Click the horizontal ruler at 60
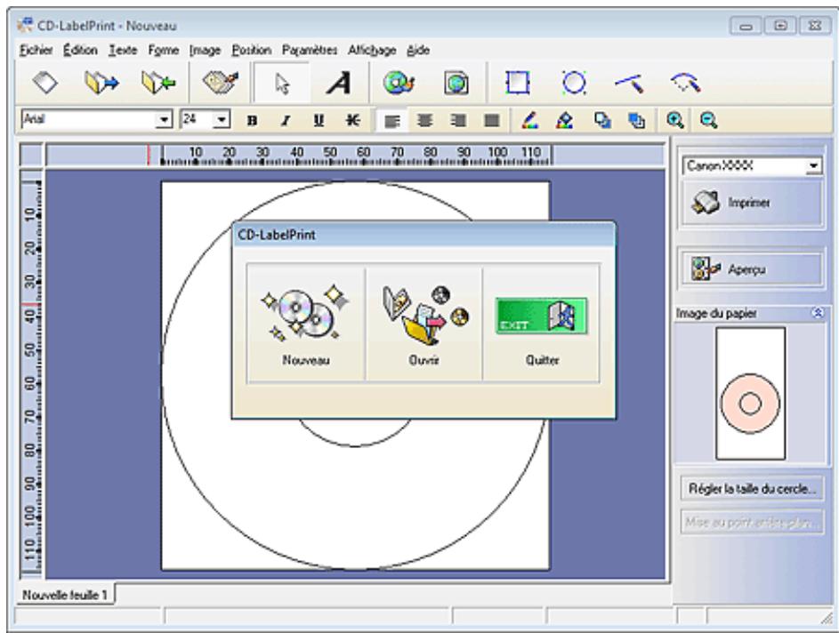Image resolution: width=839 pixels, height=633 pixels. pyautogui.click(x=363, y=155)
